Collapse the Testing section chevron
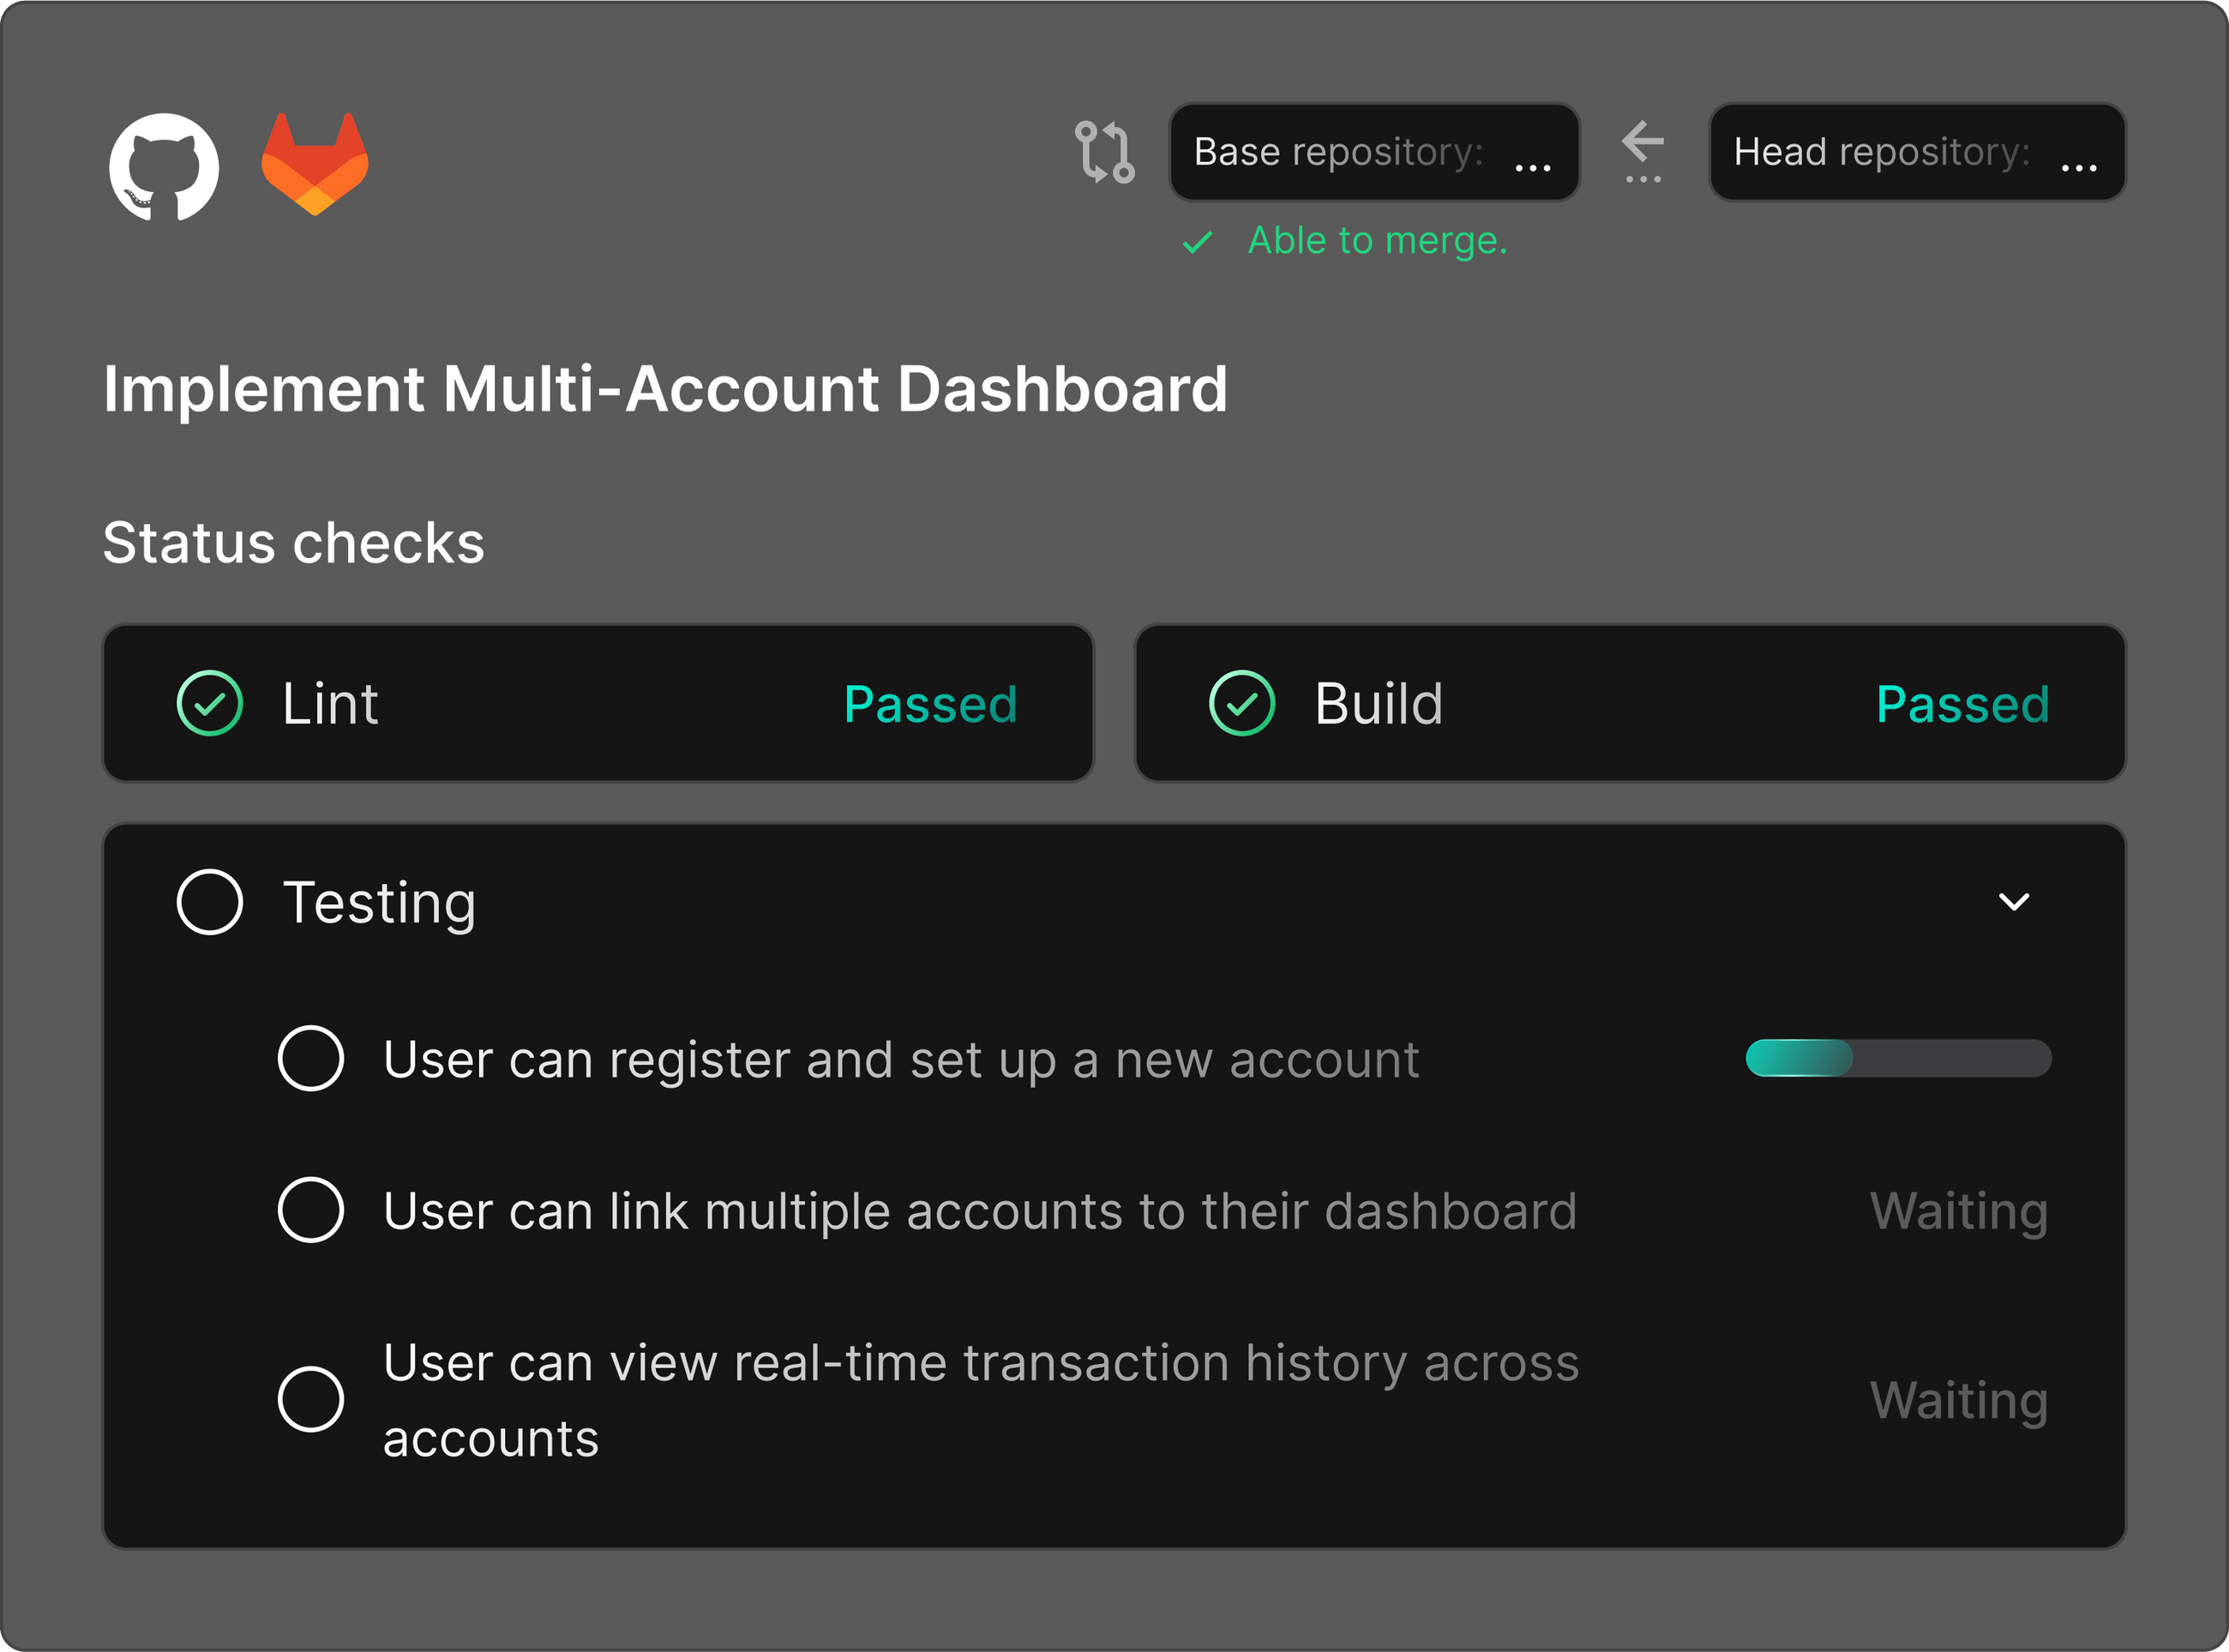 (2014, 902)
